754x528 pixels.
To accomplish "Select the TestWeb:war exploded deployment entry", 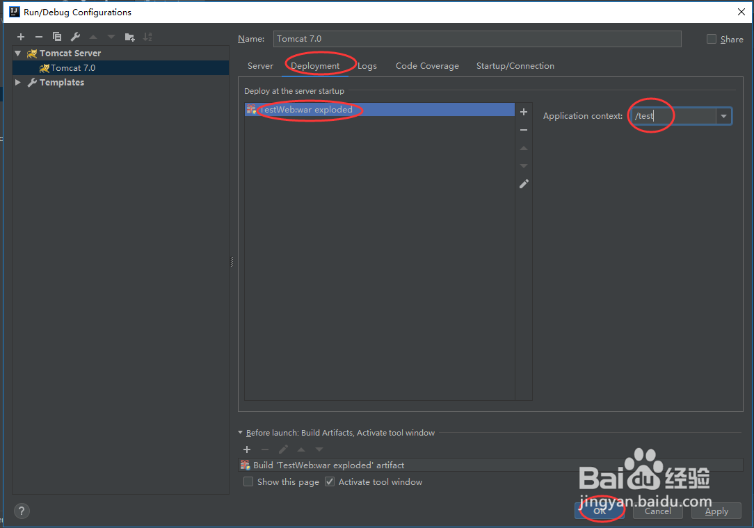I will [306, 109].
